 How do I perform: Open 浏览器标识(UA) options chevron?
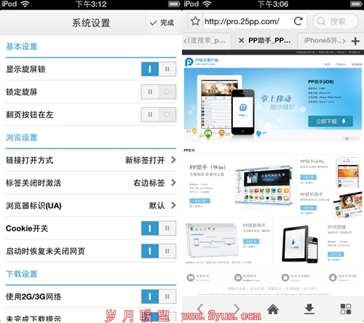(173, 205)
